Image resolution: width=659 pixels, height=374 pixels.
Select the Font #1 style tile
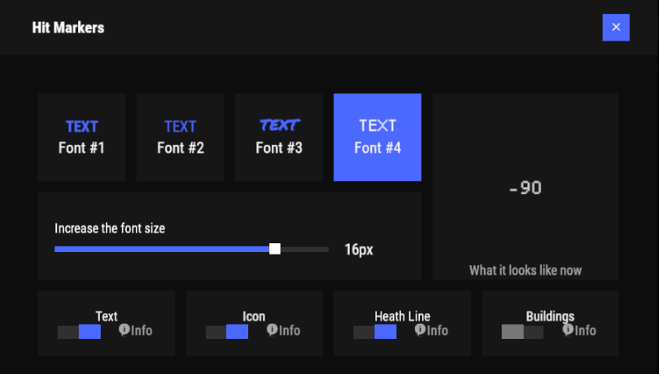pos(81,137)
